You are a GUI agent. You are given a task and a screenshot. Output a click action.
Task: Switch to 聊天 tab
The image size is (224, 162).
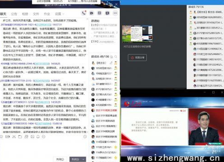tap(3, 14)
